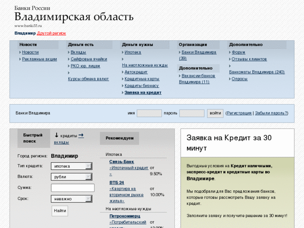304x228 pixels.
Task: Focus the Сумма amount input field
Action: coord(72,188)
